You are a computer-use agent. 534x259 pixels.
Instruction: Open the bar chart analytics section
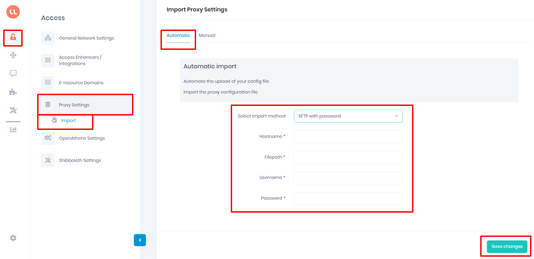pos(13,129)
